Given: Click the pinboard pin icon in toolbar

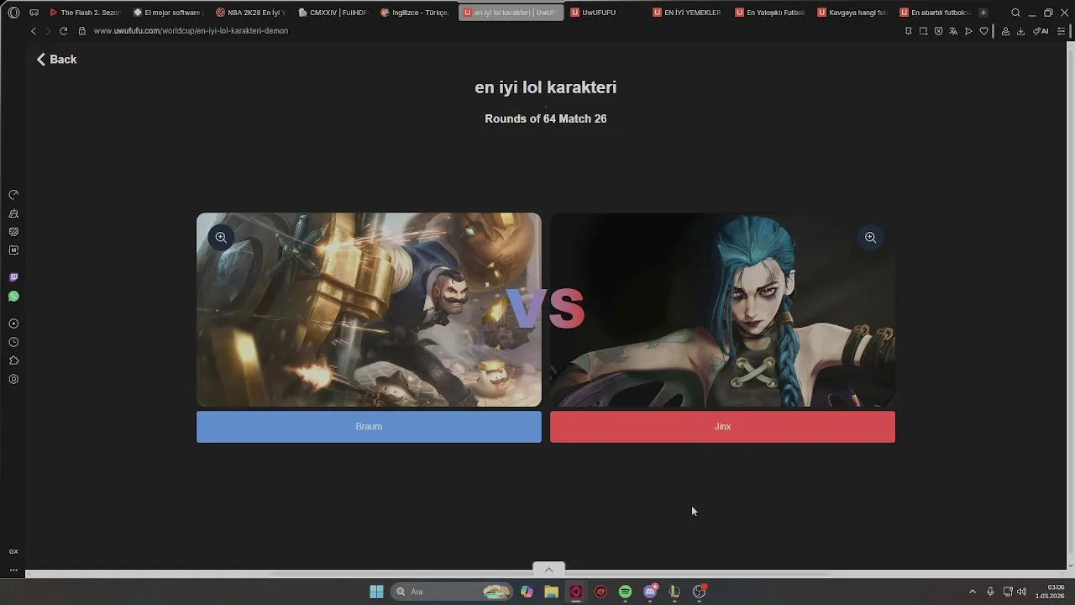Looking at the screenshot, I should pos(908,31).
